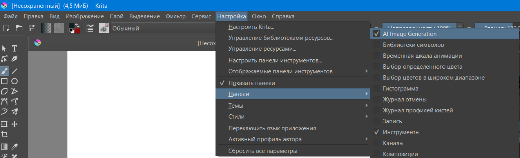Open the Фильтр menu
The image size is (520, 158).
tap(176, 16)
